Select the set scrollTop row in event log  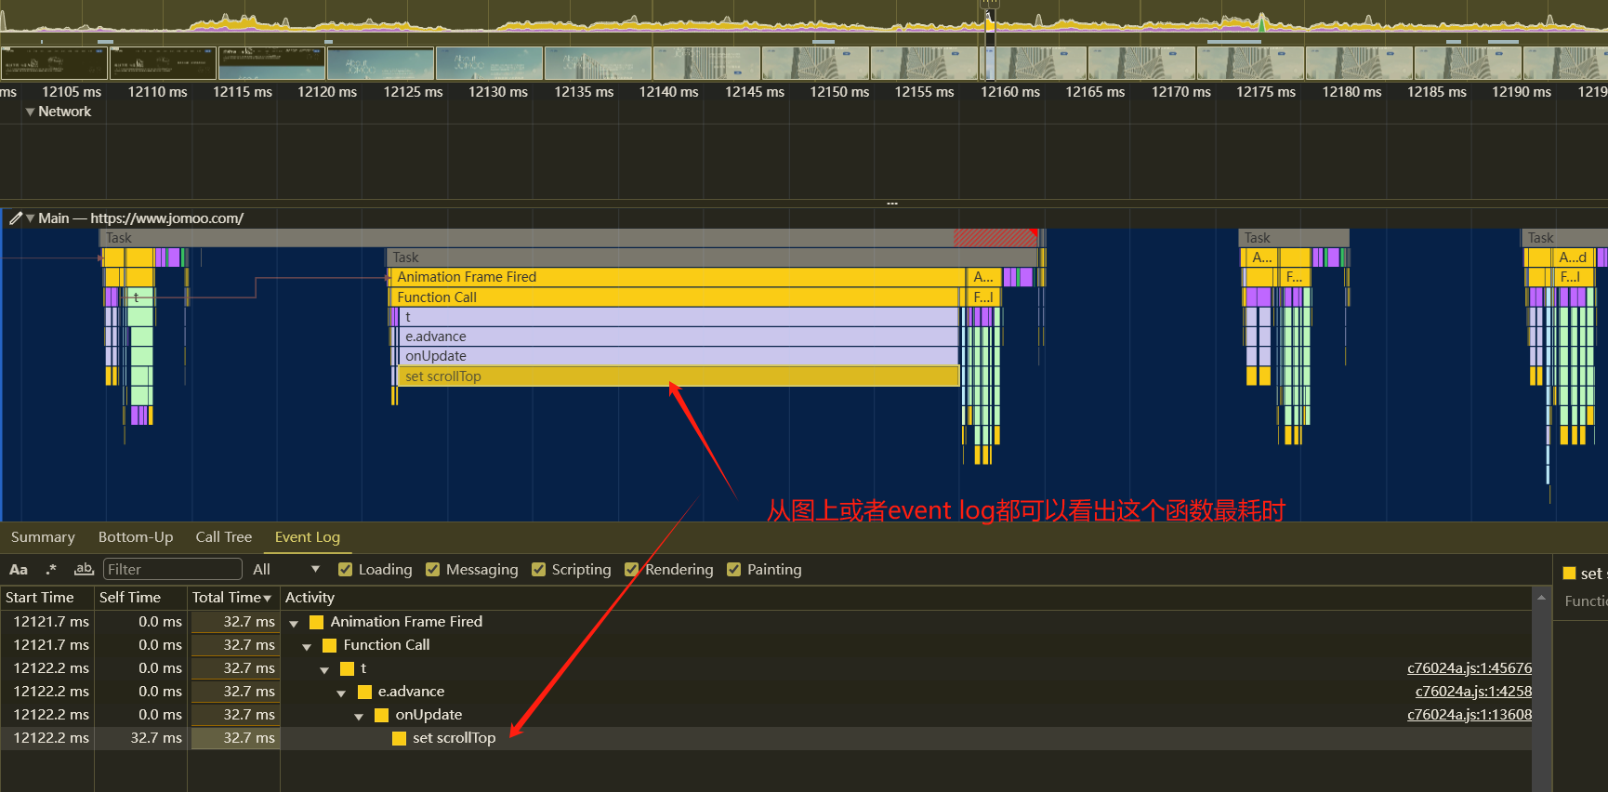(766, 738)
